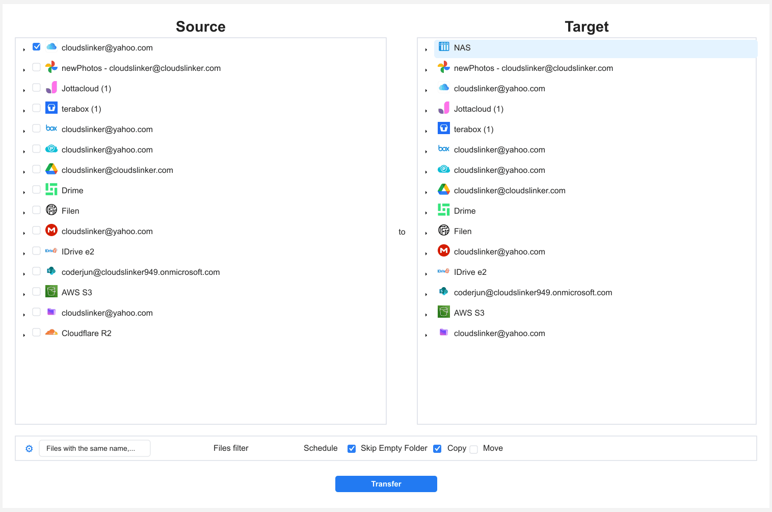Click Google Photos icon in Target list

tap(444, 67)
